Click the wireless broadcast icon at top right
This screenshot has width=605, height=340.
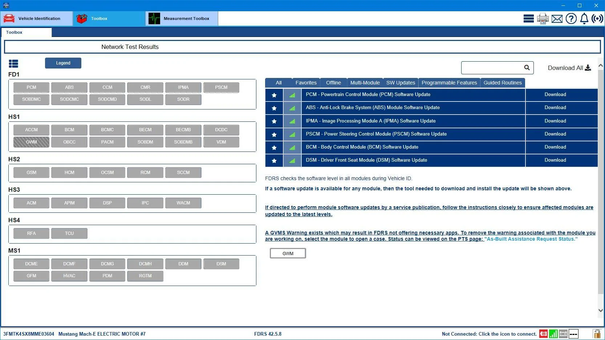[x=597, y=18]
